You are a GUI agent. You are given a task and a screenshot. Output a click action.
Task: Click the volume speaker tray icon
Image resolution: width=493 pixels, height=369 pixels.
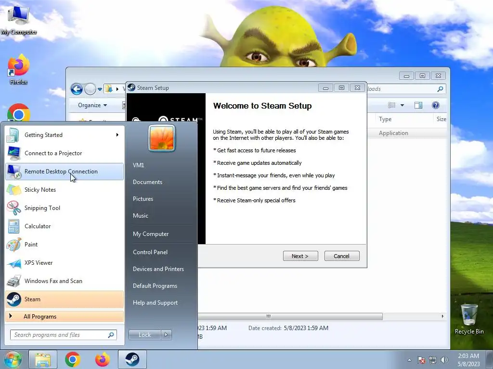click(x=444, y=360)
